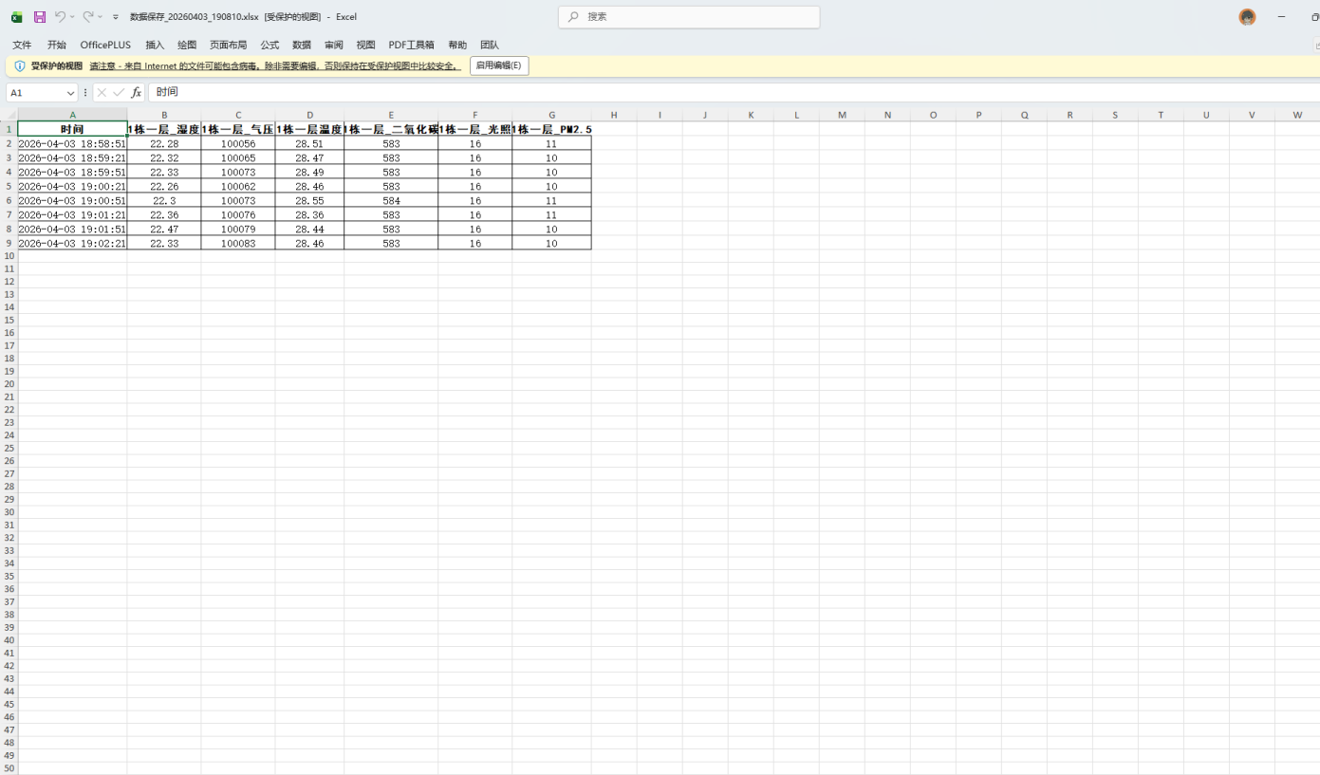Click the formula bar showing 时间
Image resolution: width=1320 pixels, height=775 pixels.
664,92
